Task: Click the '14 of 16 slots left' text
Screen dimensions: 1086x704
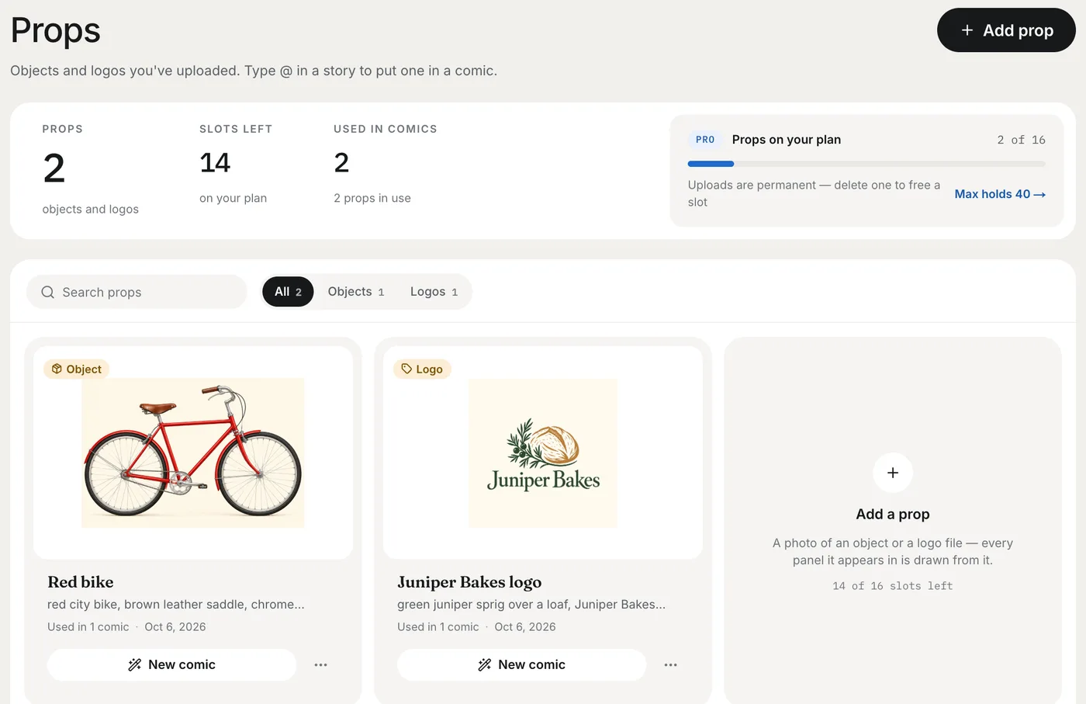Action: point(893,586)
